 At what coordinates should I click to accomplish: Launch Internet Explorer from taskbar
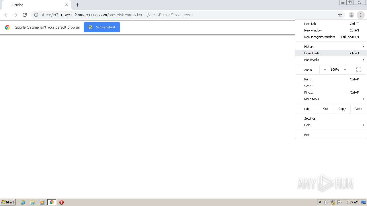coord(23,202)
